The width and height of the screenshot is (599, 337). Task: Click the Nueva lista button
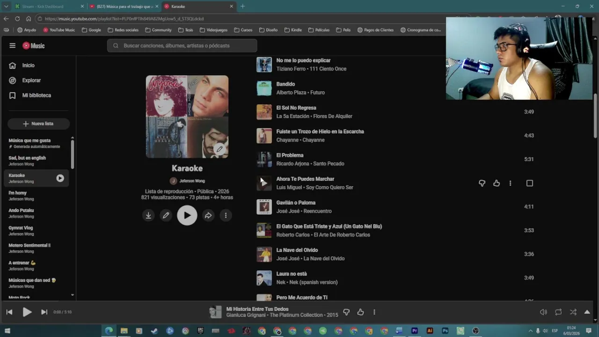38,124
